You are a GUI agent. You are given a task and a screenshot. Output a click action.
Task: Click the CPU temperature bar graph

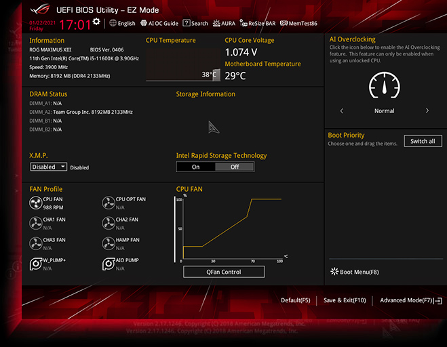(x=183, y=64)
